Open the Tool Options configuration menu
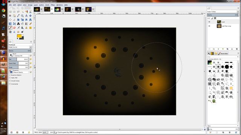241x135 pixels. (31, 42)
